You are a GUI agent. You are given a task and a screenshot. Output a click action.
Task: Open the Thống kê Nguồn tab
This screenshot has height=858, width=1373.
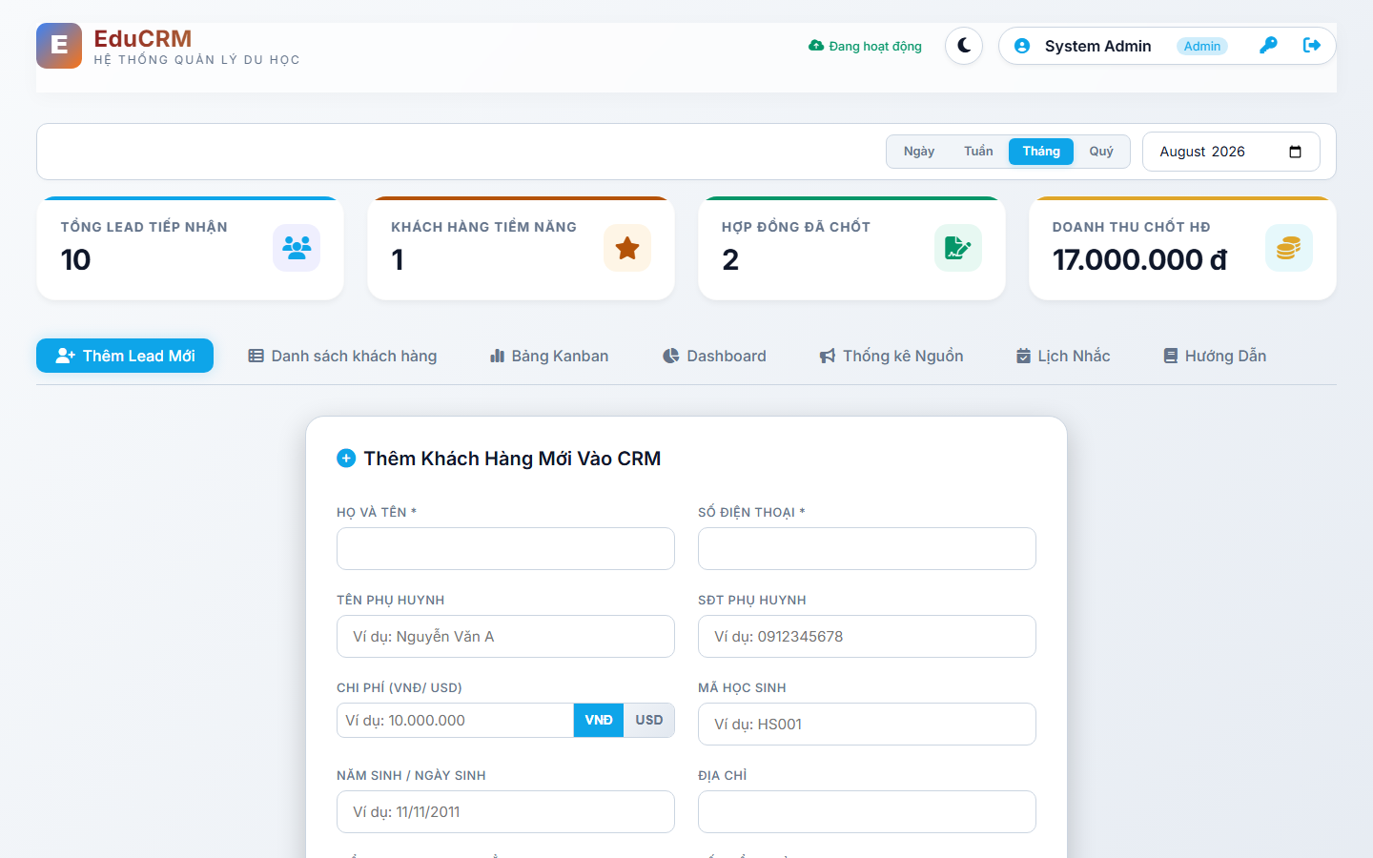pyautogui.click(x=891, y=356)
